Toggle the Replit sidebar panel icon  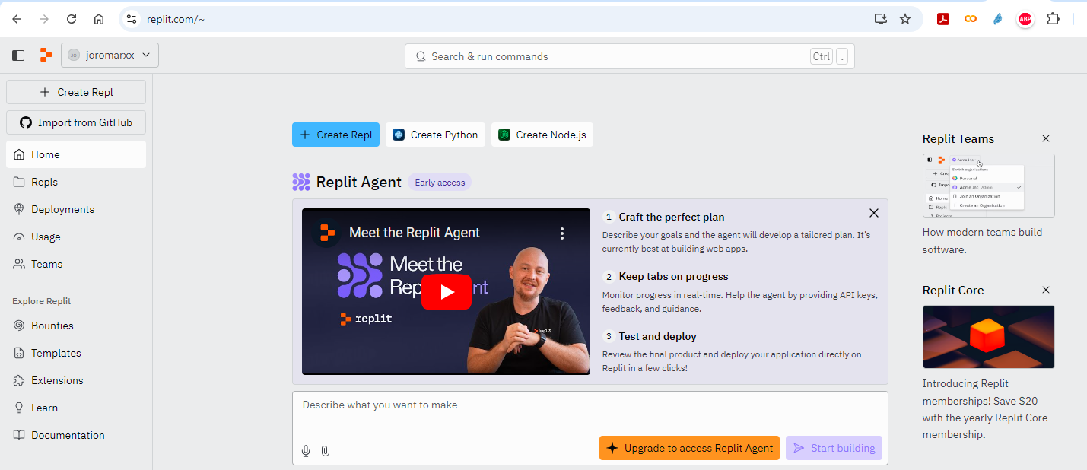point(18,56)
